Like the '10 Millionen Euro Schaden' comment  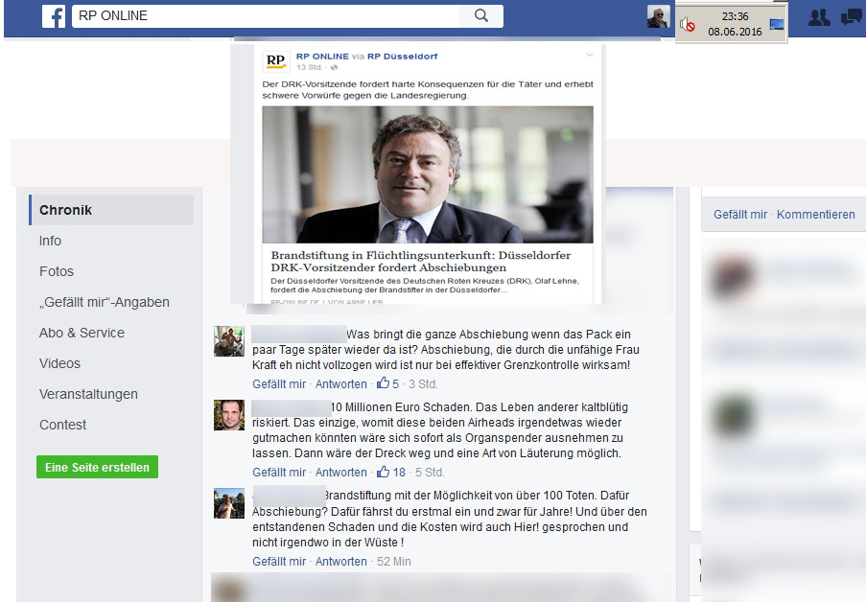[279, 473]
